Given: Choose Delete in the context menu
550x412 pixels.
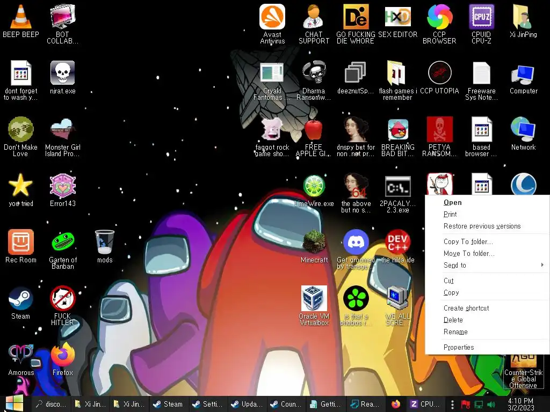Looking at the screenshot, I should tap(488, 320).
